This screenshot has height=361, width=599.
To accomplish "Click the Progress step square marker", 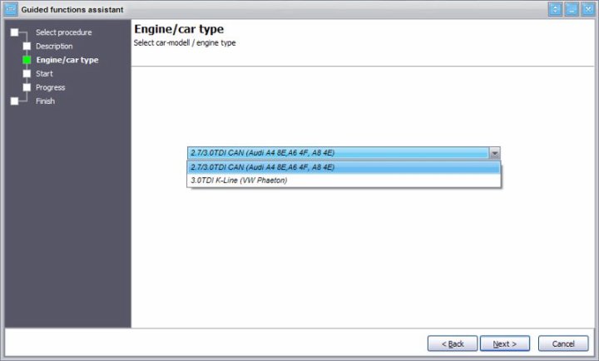I will [27, 87].
